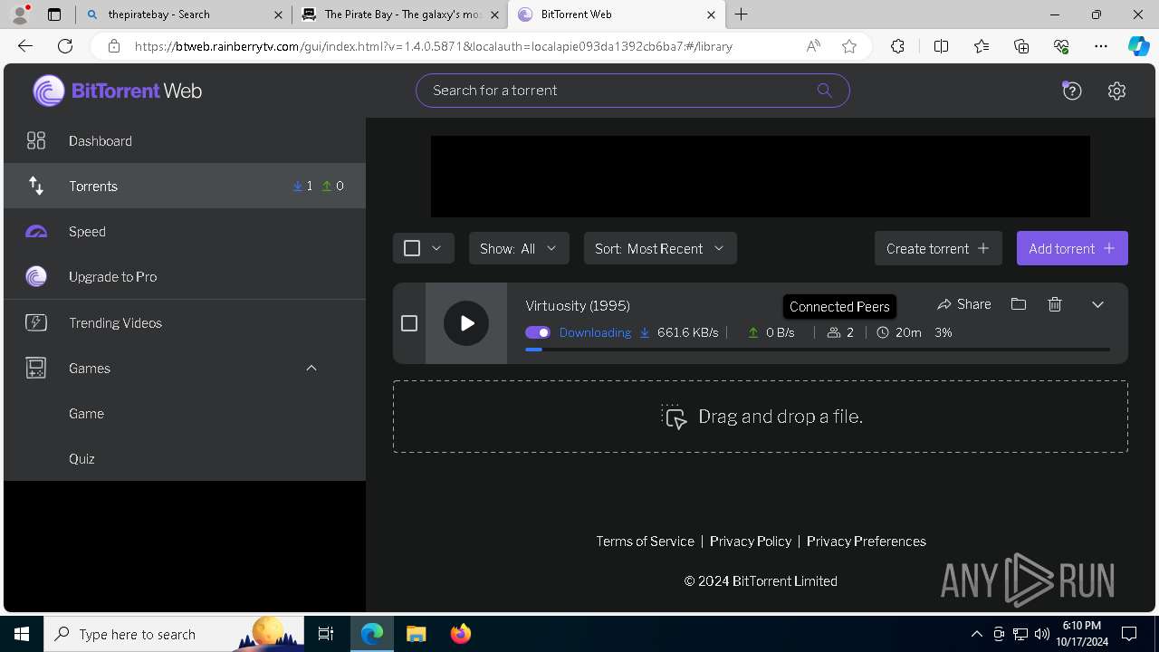Open Edge Collections

[1021, 46]
